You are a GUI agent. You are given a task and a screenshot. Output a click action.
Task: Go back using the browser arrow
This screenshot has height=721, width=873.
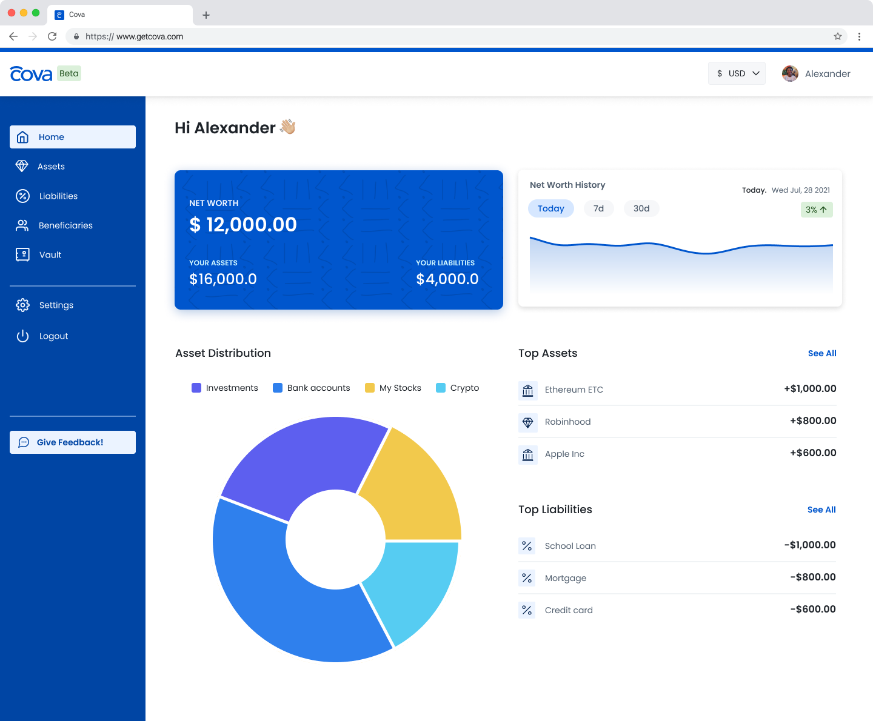coord(13,36)
